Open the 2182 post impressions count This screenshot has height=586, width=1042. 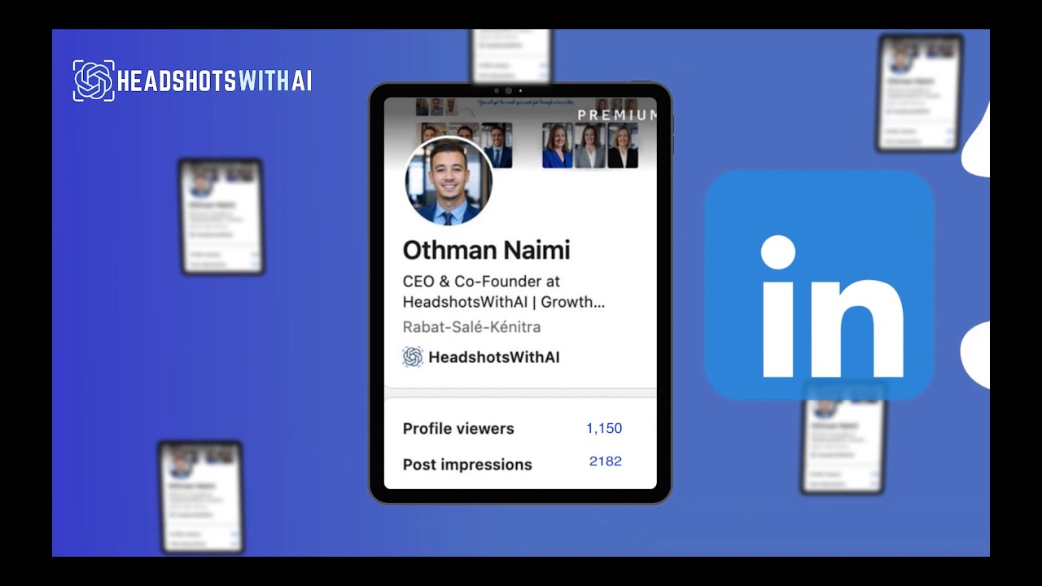606,461
